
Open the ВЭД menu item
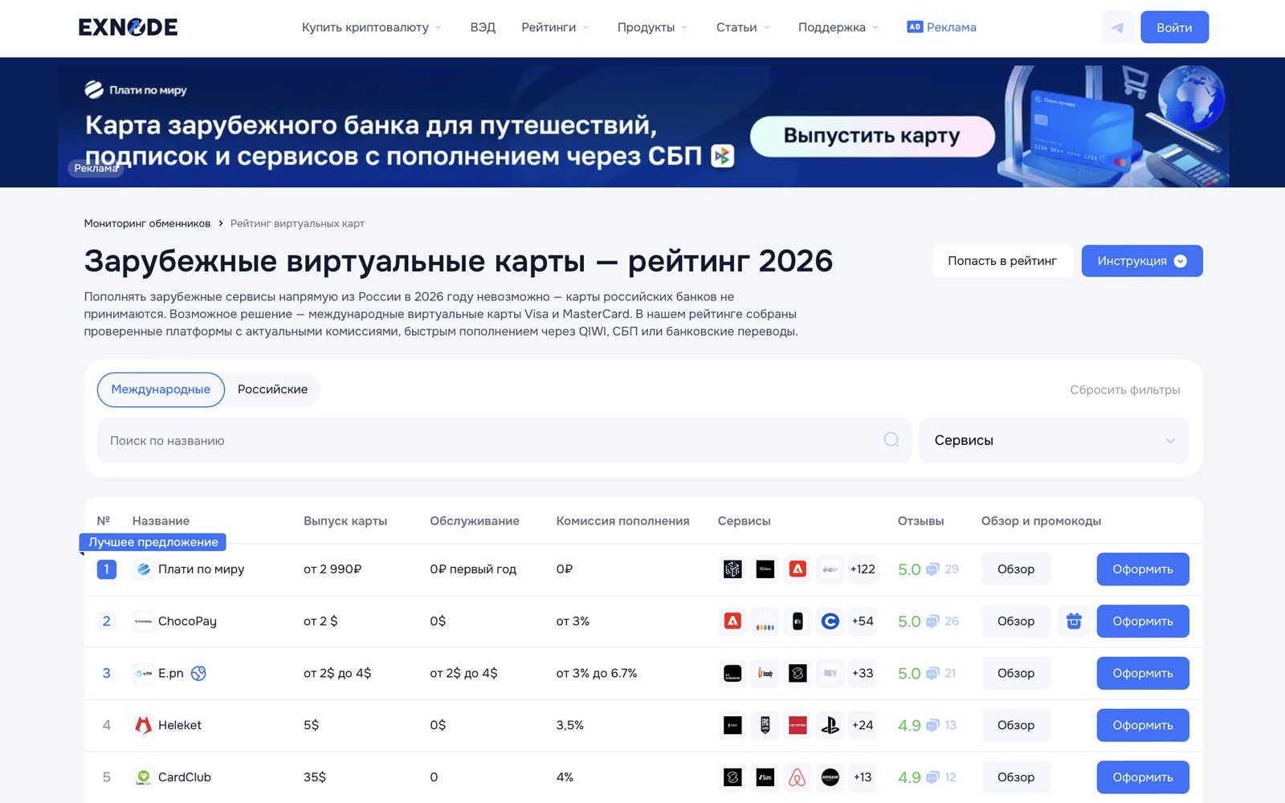click(x=483, y=27)
